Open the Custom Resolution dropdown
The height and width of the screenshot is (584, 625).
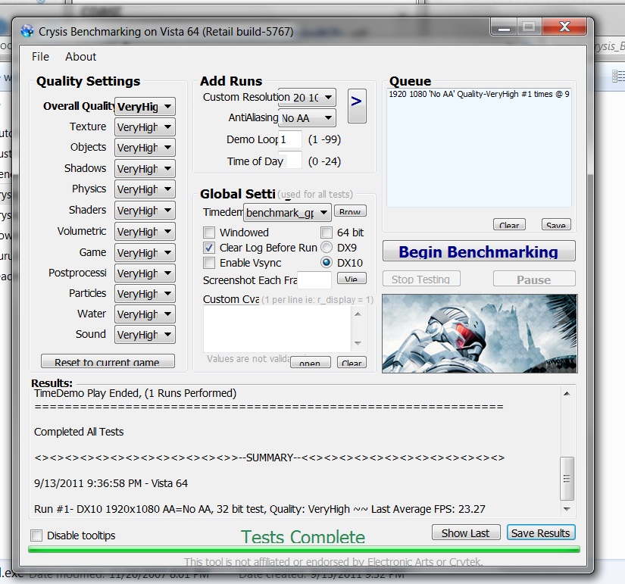click(307, 97)
